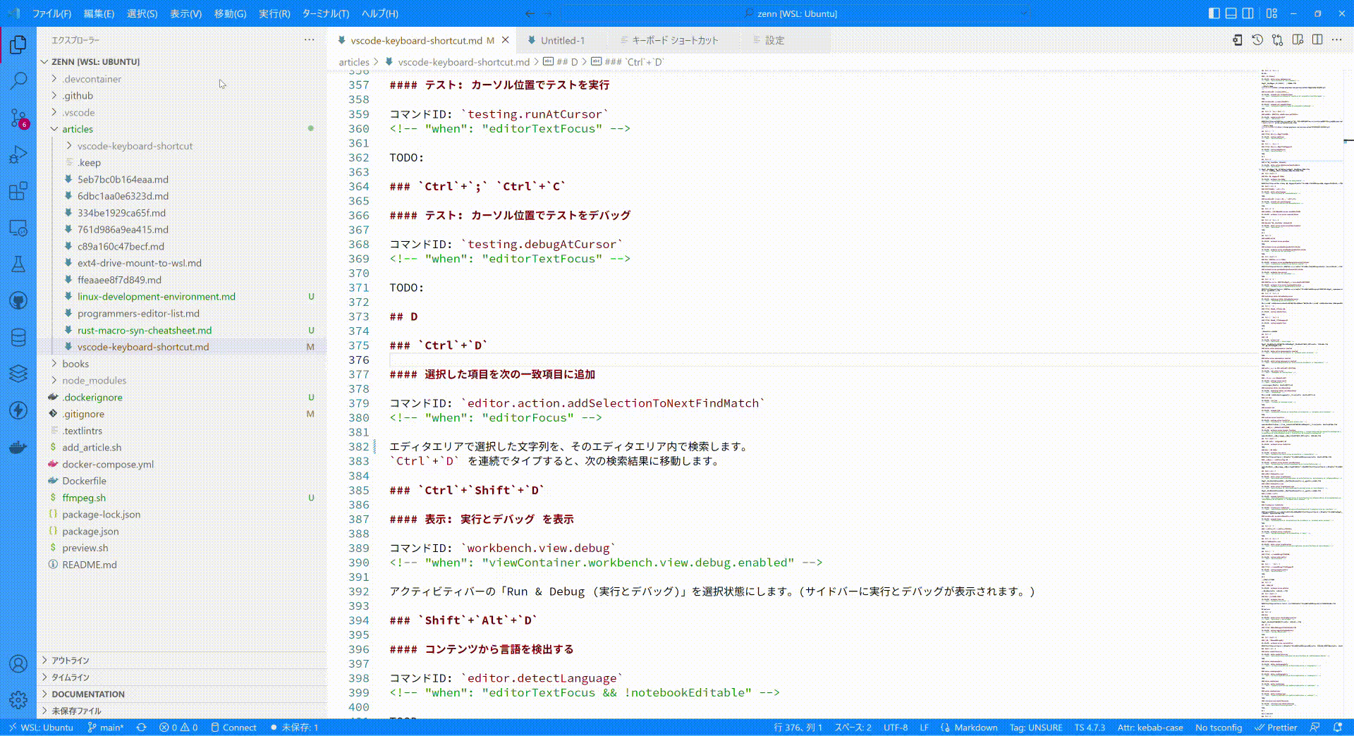Open the Accounts menu icon
This screenshot has width=1354, height=736.
(18, 663)
